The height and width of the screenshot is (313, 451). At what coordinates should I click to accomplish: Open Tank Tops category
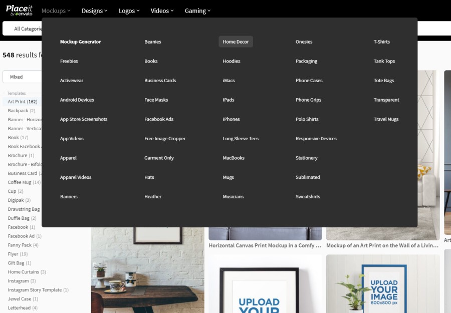(384, 61)
